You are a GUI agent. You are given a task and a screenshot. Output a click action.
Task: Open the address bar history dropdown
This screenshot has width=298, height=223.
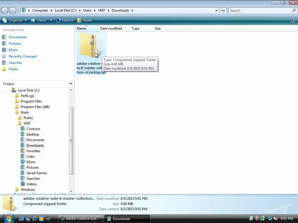(x=216, y=11)
